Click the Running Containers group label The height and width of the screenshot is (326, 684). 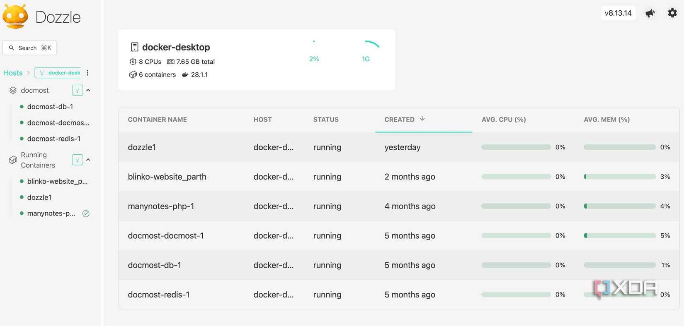click(38, 160)
